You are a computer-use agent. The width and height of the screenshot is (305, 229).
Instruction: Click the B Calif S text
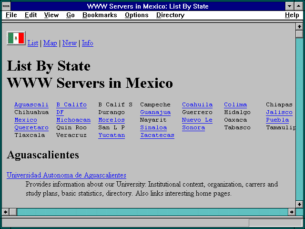[115, 104]
